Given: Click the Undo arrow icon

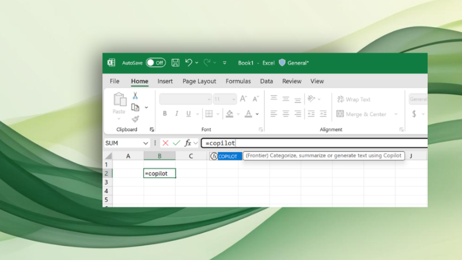Looking at the screenshot, I should tap(189, 63).
